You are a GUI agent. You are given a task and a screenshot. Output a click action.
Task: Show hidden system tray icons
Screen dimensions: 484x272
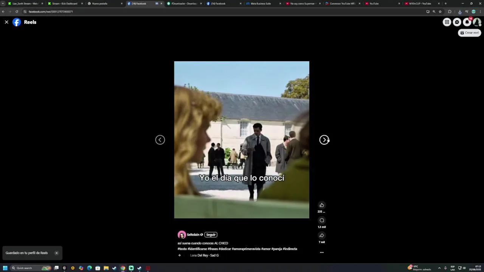[x=439, y=268]
